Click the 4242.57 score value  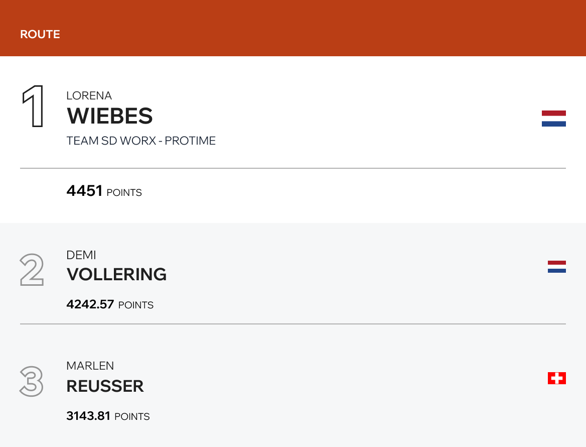(90, 304)
